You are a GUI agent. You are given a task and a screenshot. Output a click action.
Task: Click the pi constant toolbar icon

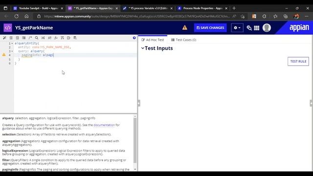(62, 38)
